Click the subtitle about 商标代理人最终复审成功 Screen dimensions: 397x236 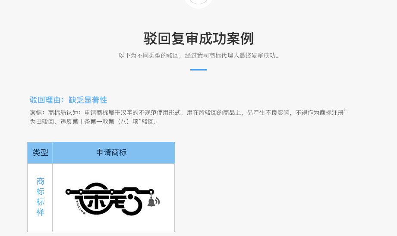[x=199, y=55]
